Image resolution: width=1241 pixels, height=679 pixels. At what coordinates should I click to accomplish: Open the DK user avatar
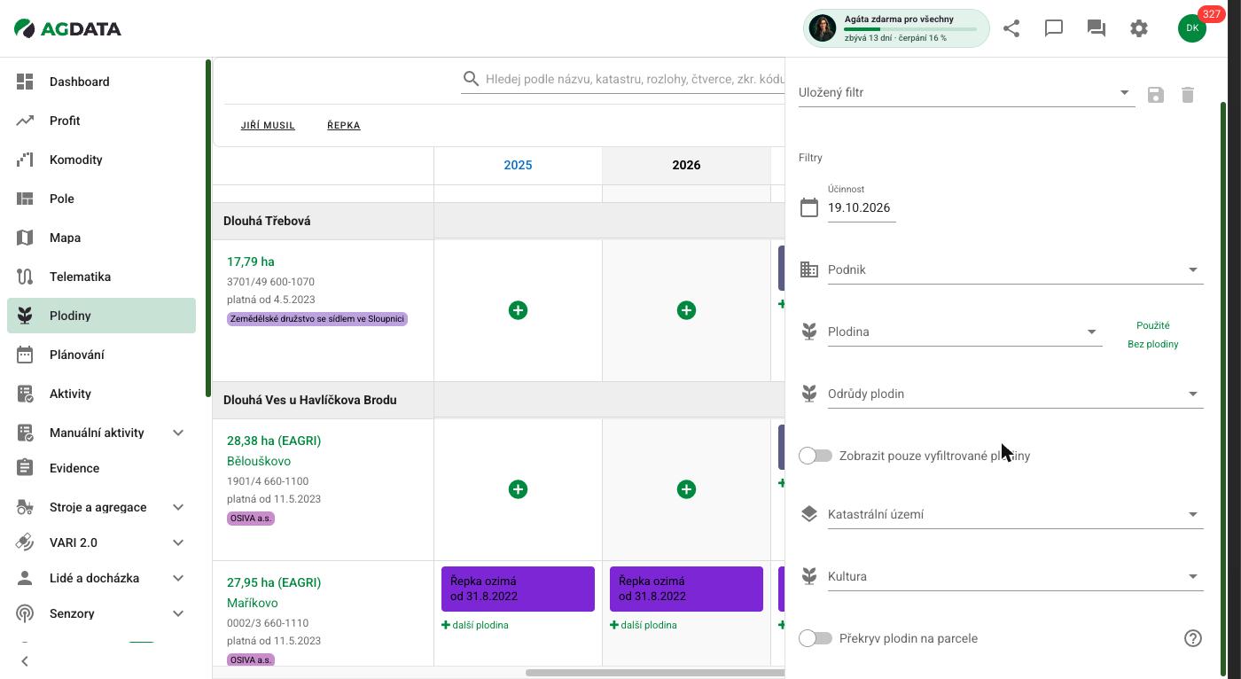[1192, 28]
